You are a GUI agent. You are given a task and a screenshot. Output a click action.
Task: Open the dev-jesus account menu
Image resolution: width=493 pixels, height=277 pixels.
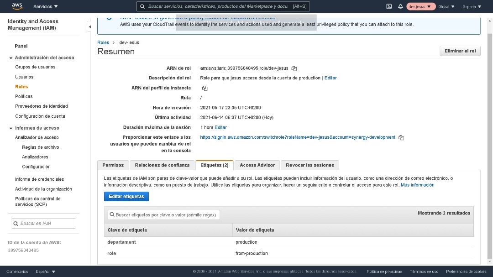tap(420, 6)
